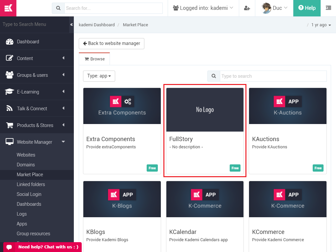Click the Content edit icon in the sidebar
Viewport: 336px width, 252px height.
[x=10, y=58]
